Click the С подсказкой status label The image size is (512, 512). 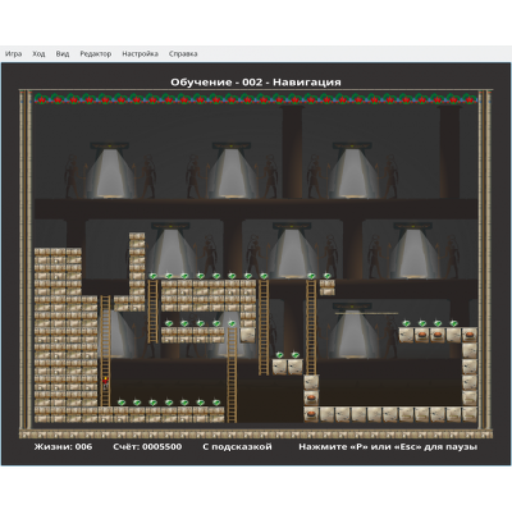coord(237,447)
